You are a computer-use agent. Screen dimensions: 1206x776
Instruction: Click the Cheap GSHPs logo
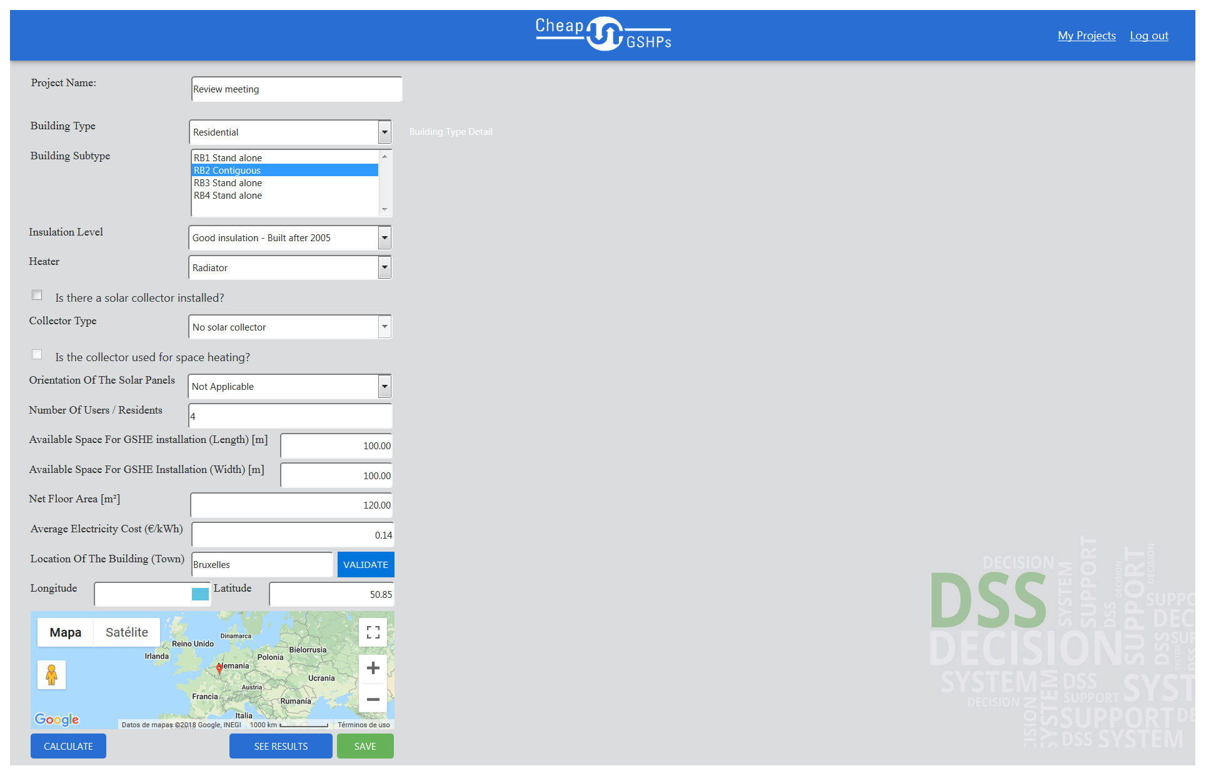603,34
